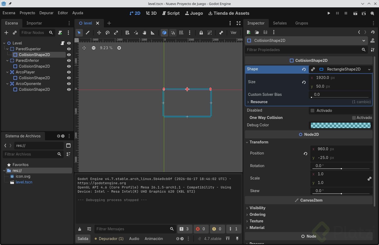
Task: Toggle grid snapping in the viewport toolbar
Action: coord(181,33)
